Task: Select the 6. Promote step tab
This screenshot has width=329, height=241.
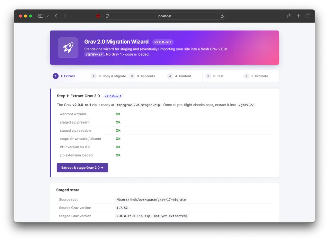Action: (260, 76)
